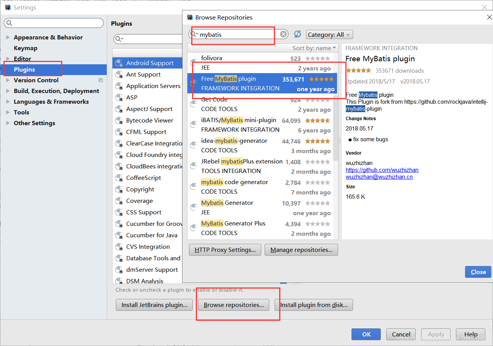Click the folivora plugin icon
The image size is (493, 346).
click(194, 63)
